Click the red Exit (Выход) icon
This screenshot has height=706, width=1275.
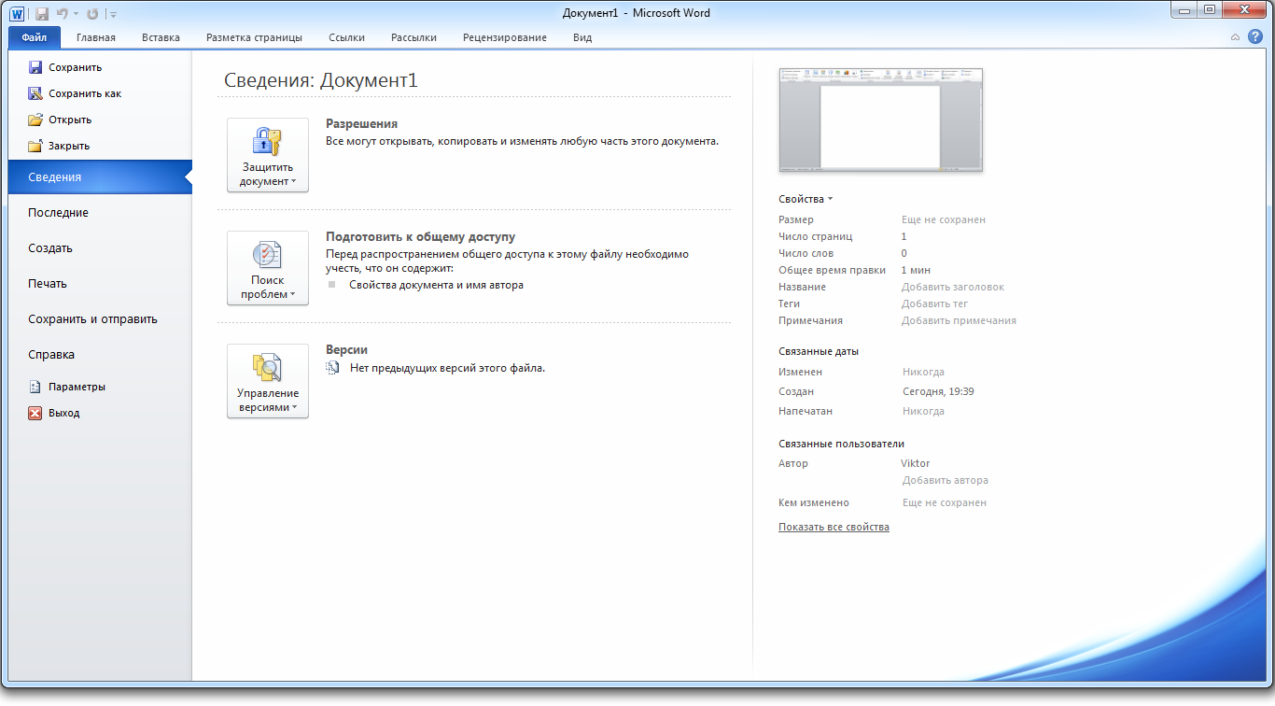(x=35, y=413)
